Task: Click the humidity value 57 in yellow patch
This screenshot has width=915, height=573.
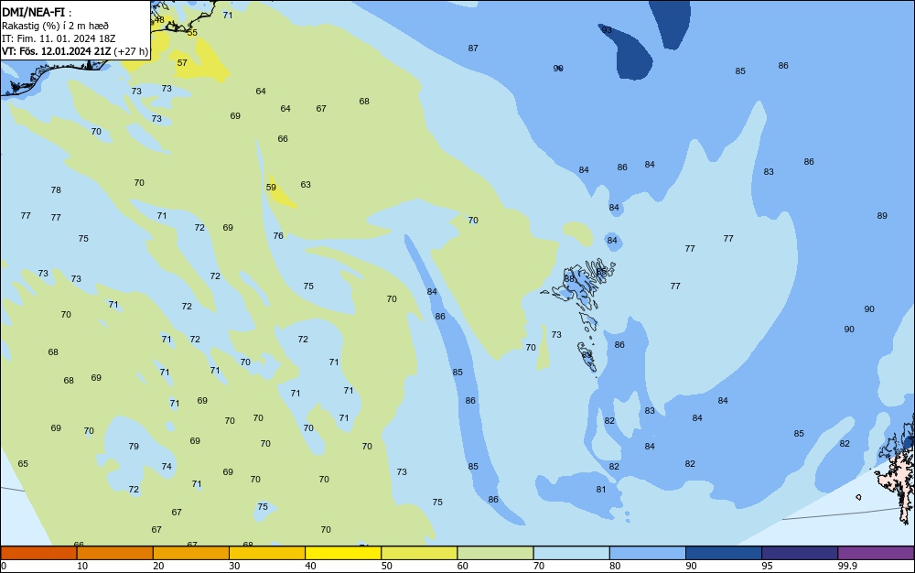Action: pos(182,62)
